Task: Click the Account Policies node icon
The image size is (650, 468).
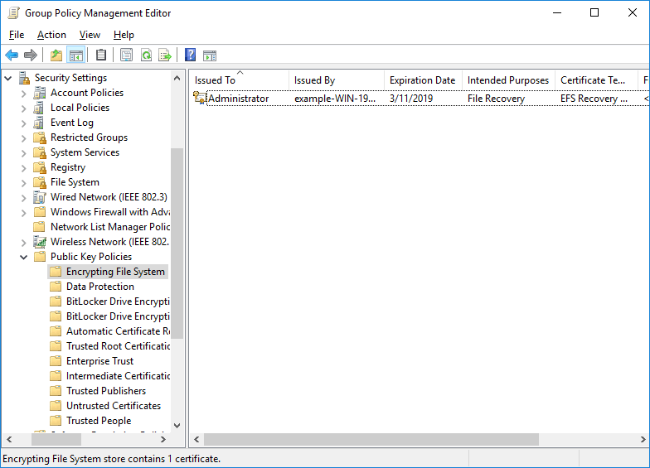Action: point(40,93)
